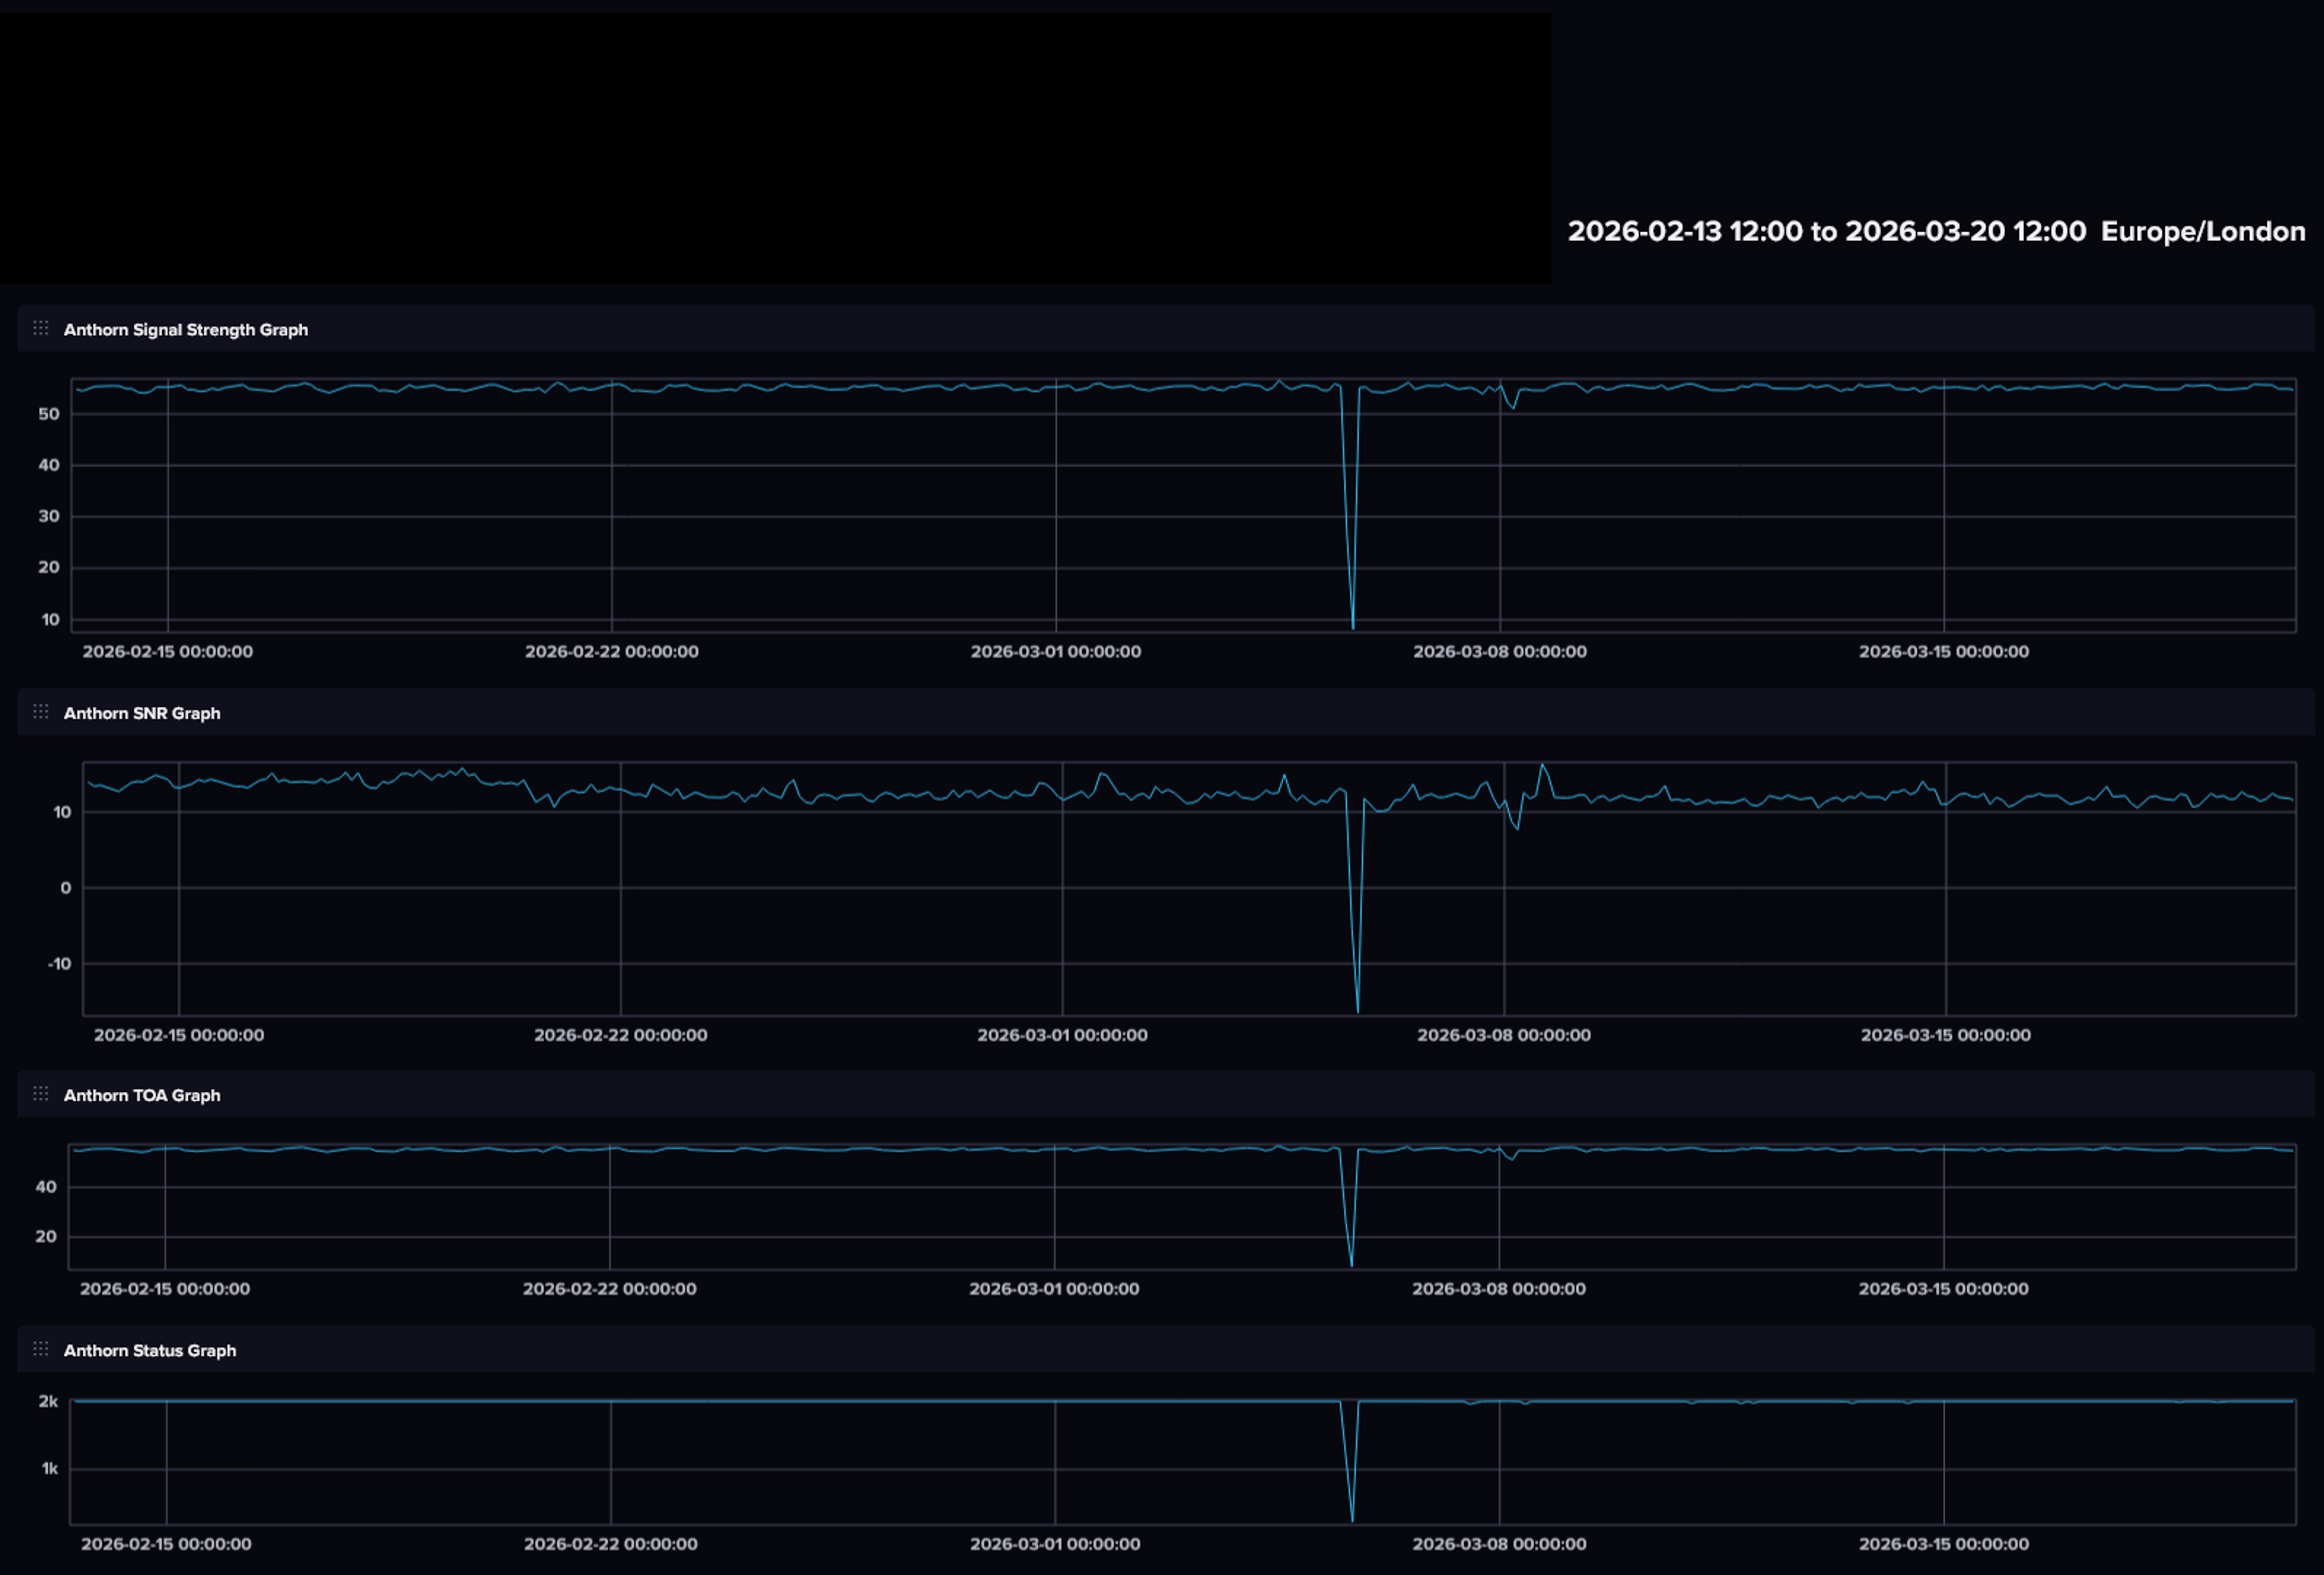Click the SNR peak just after 2026-03-08
The width and height of the screenshot is (2324, 1575).
[1542, 767]
